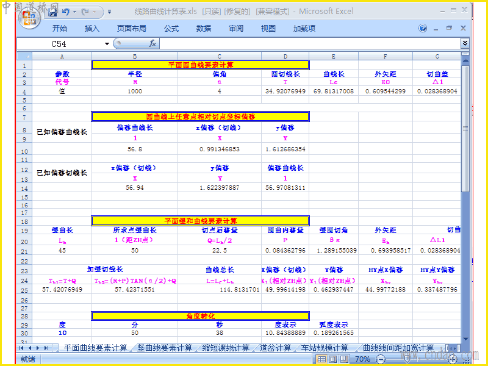This screenshot has height=366, width=488.
Task: Open Excel help question mark icon
Action: coord(423,28)
